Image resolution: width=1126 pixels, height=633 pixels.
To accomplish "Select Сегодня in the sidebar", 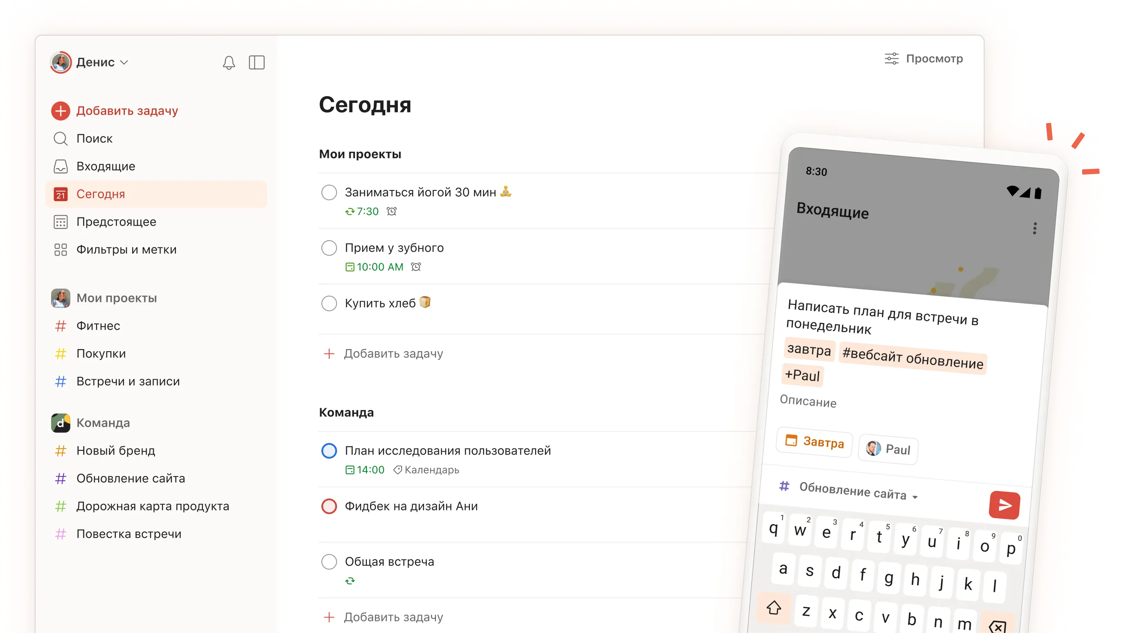I will (100, 194).
